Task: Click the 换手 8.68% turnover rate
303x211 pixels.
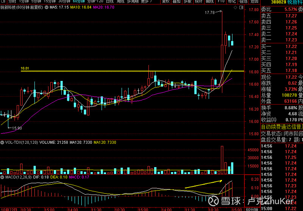Action: 291,108
